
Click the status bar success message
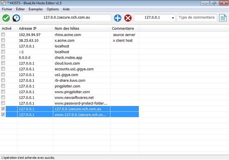(28, 158)
